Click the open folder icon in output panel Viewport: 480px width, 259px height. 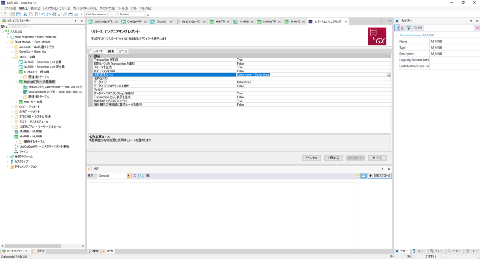pyautogui.click(x=358, y=176)
